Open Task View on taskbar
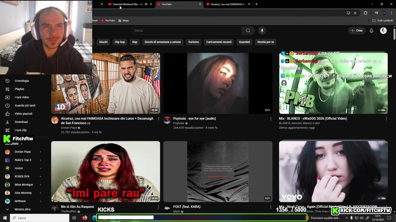This screenshot has width=396, height=222. (x=74, y=218)
